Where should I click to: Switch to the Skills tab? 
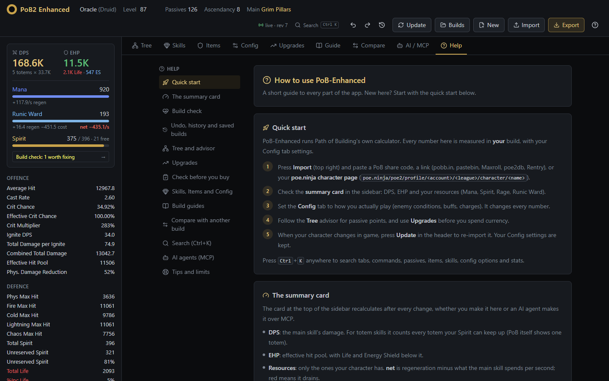175,45
